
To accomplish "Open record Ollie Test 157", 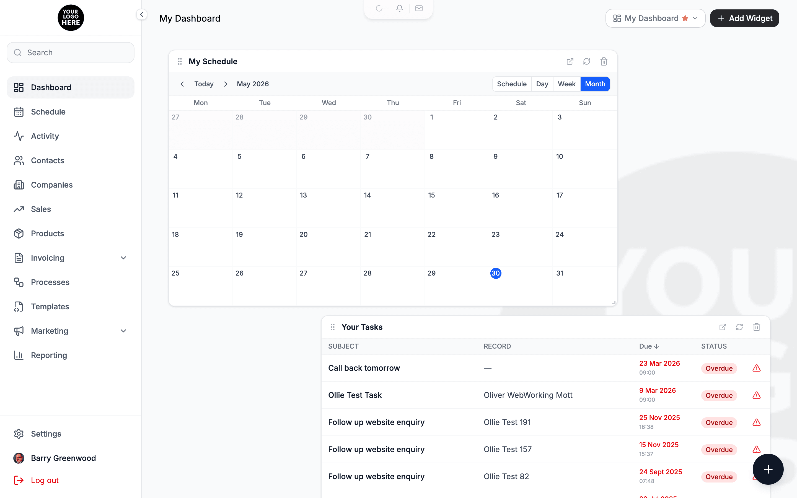I will coord(508,449).
